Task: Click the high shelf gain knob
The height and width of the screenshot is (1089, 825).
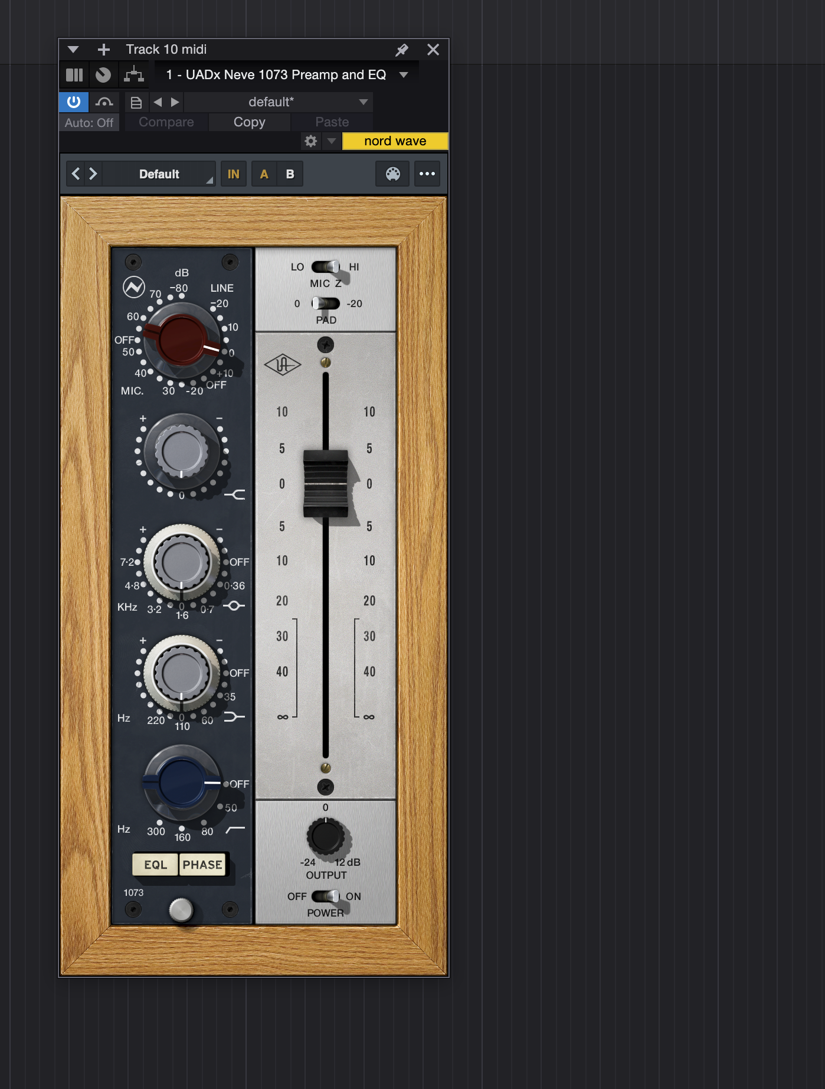Action: coord(182,452)
